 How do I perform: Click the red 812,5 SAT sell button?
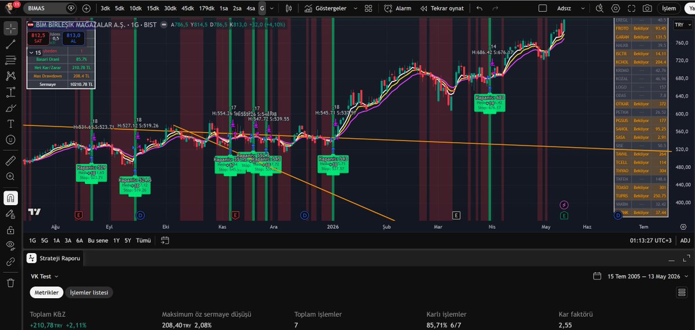click(x=38, y=38)
